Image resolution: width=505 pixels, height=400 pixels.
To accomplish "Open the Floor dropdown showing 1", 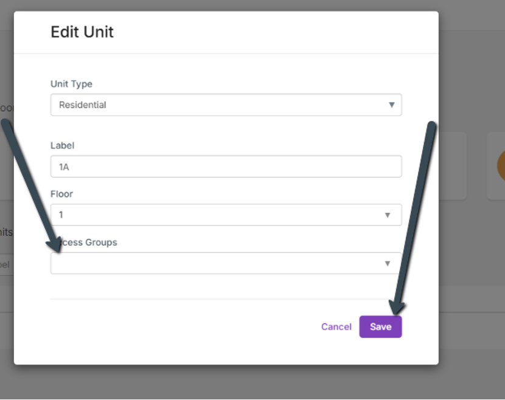I will pos(219,215).
